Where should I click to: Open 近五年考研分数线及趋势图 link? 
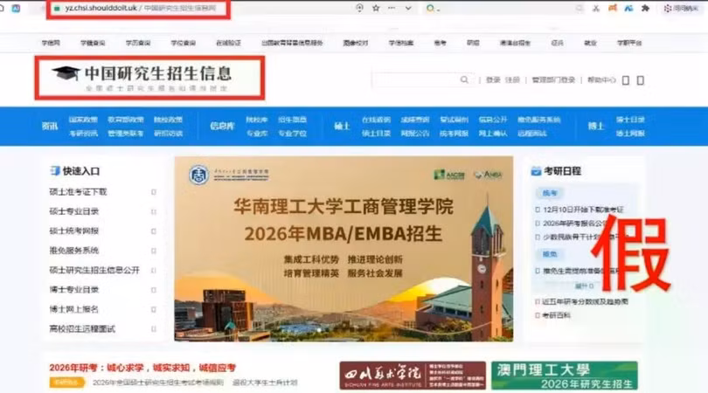(x=585, y=301)
